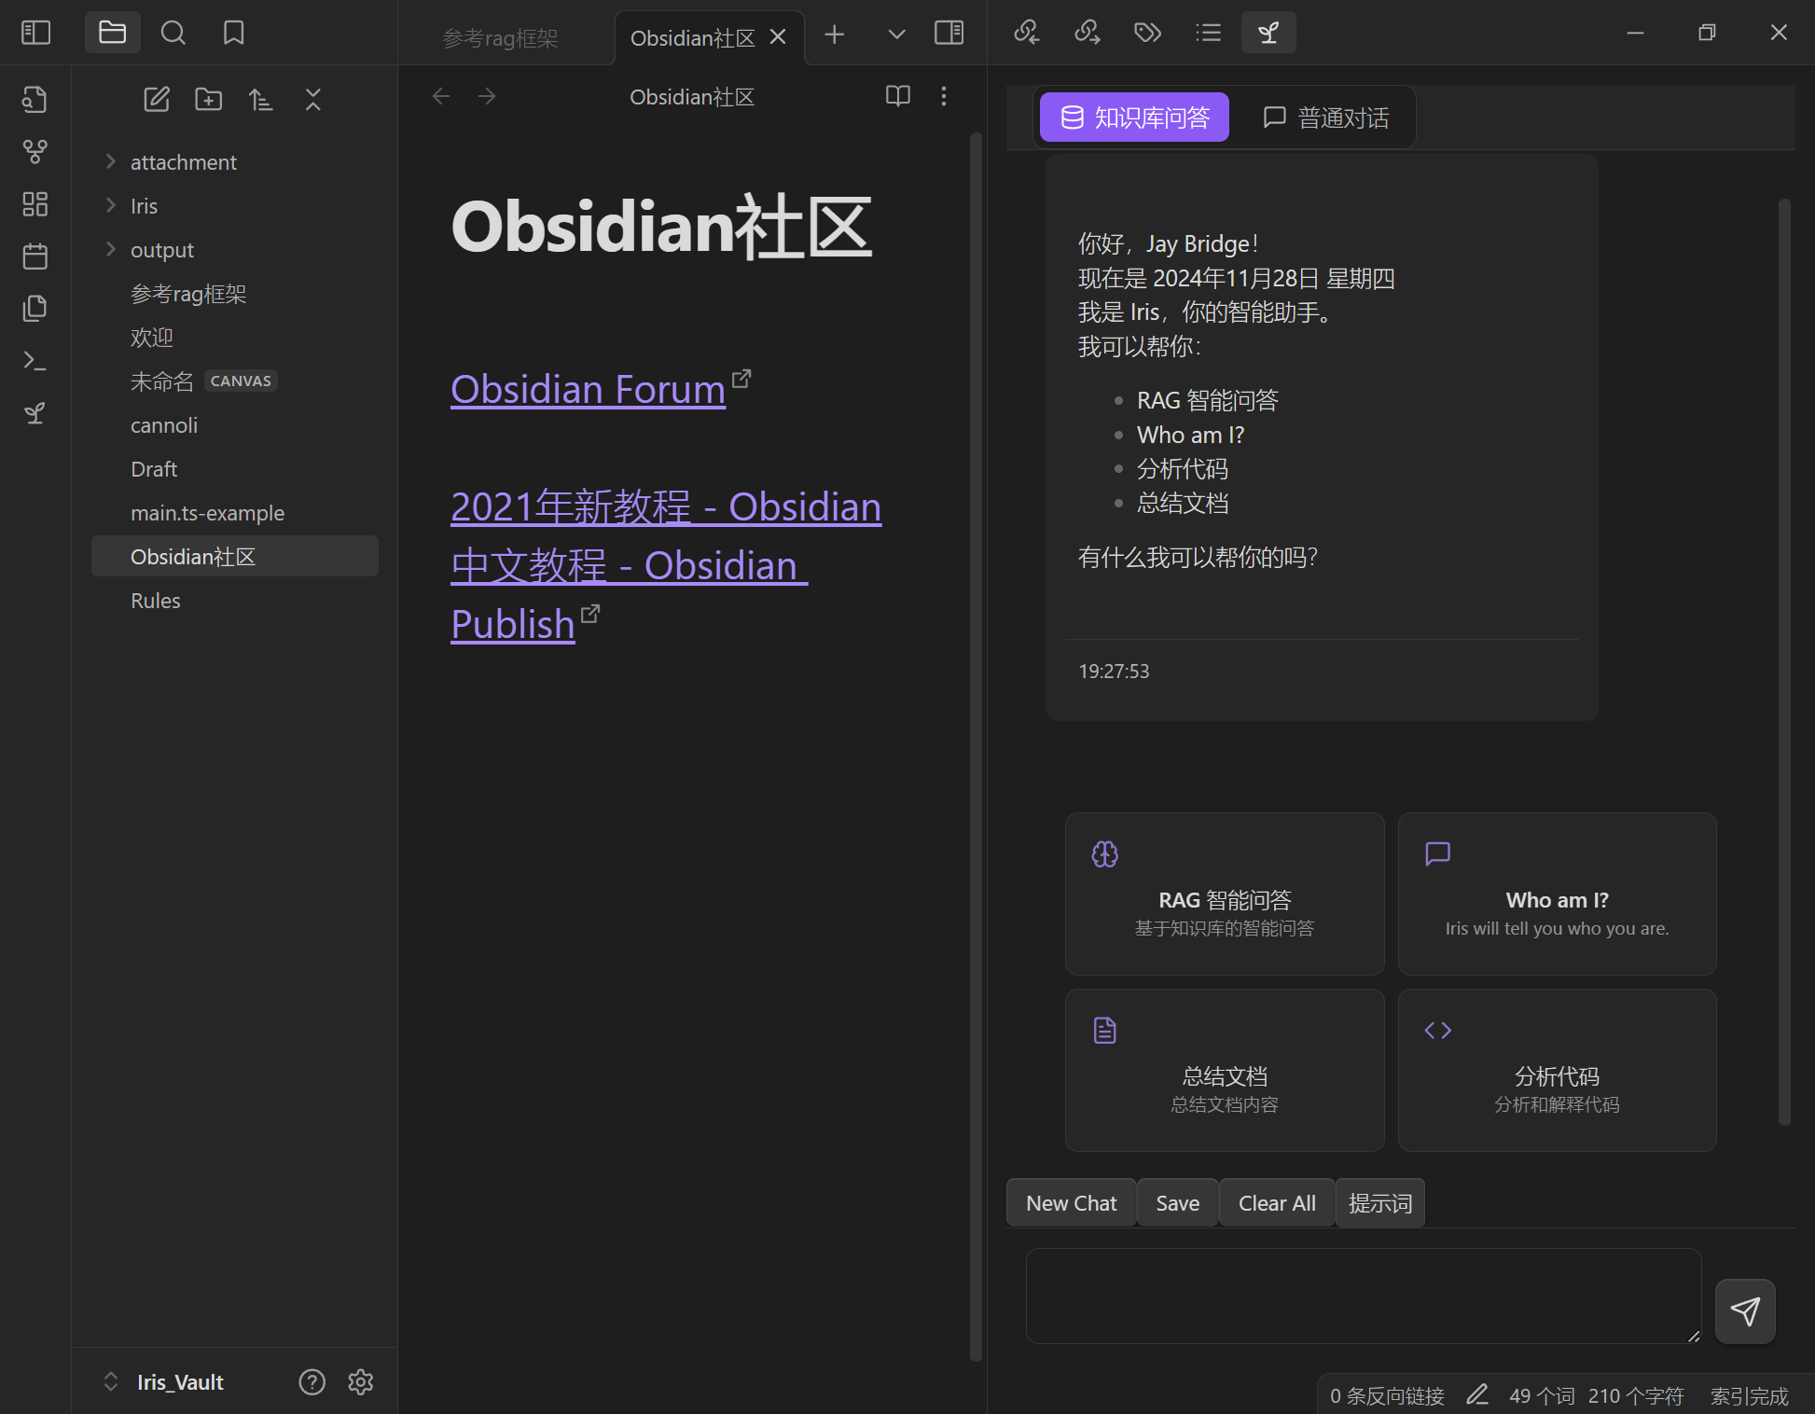Click the Save chat button
This screenshot has height=1414, width=1815.
point(1178,1203)
